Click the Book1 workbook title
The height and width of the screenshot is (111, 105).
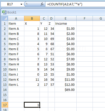click(x=12, y=12)
